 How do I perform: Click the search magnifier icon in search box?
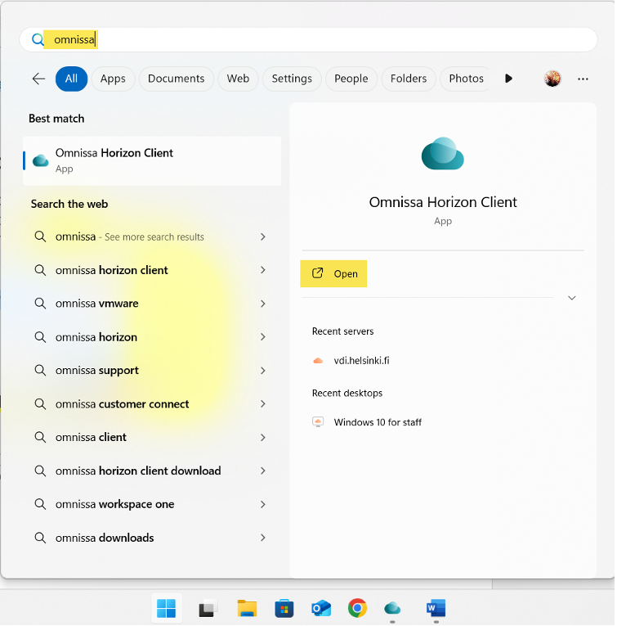click(38, 39)
